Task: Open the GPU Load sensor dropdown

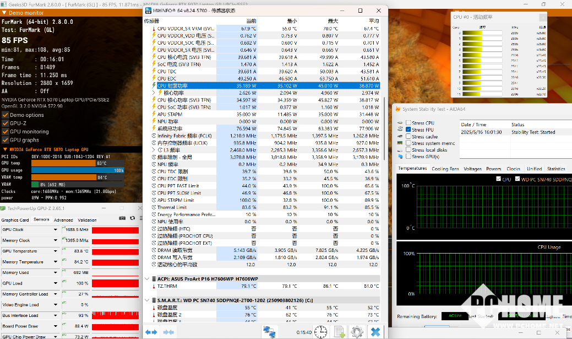Action: 56,283
